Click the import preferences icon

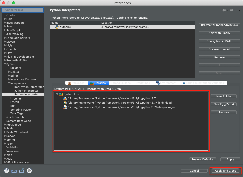(14, 171)
